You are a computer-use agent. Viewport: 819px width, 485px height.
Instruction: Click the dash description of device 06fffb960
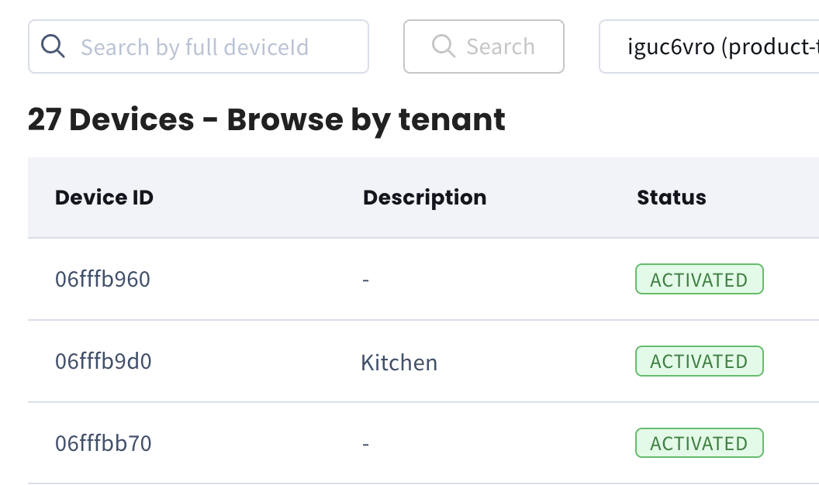365,280
